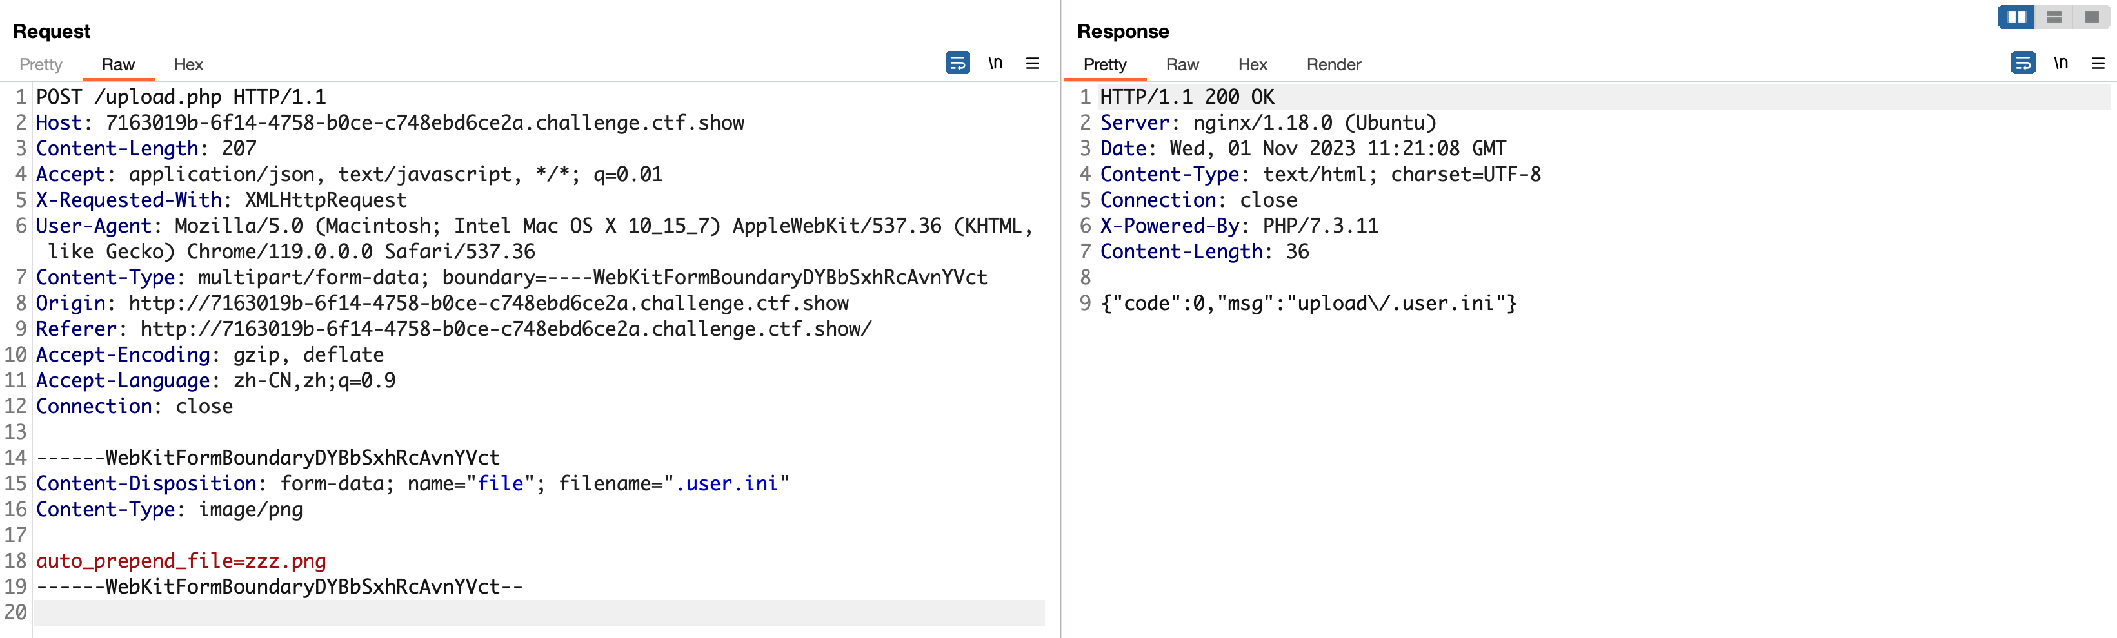Switch Request view to Raw tab
The height and width of the screenshot is (638, 2117).
tap(118, 65)
